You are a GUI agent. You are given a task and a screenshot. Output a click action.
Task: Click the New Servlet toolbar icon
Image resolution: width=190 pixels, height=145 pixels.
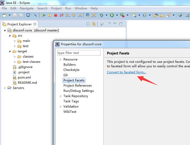(x=145, y=15)
